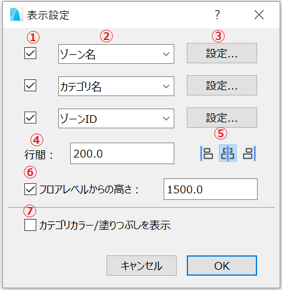Click 設定... button for ゾーンID row

222,118
